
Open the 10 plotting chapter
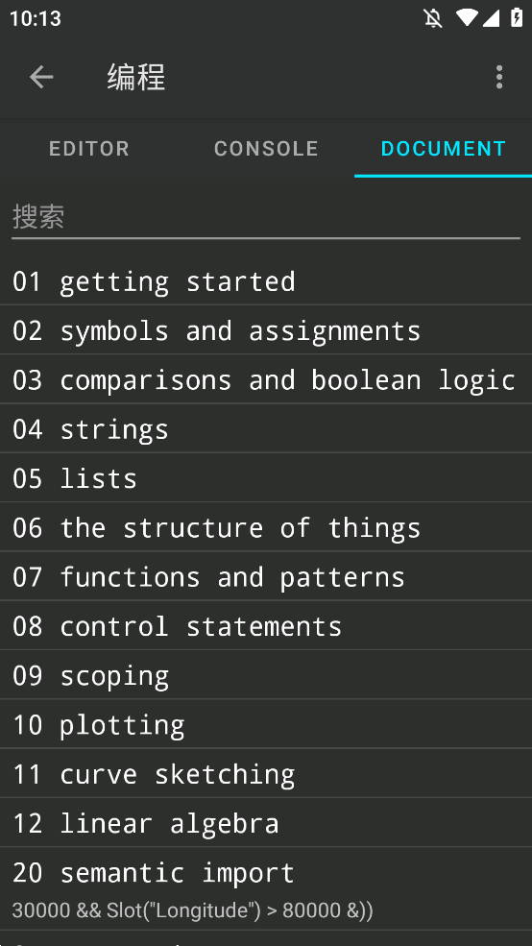pos(266,724)
